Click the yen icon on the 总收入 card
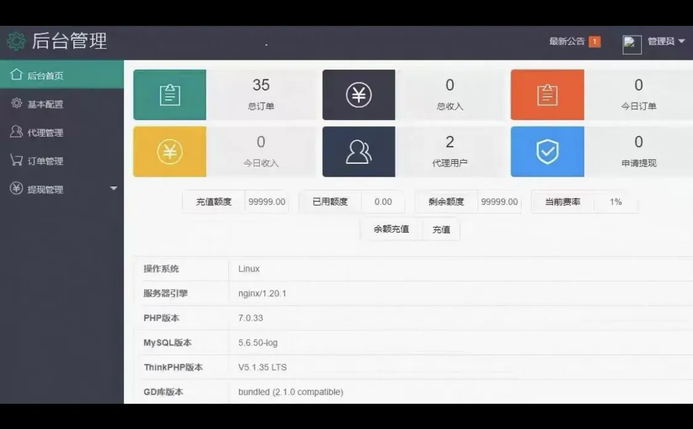 359,95
